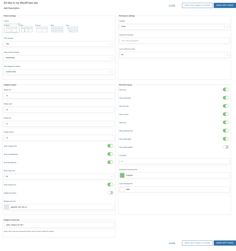The width and height of the screenshot is (236, 251).
Task: Click the Close link at the top
Action: point(172,5)
